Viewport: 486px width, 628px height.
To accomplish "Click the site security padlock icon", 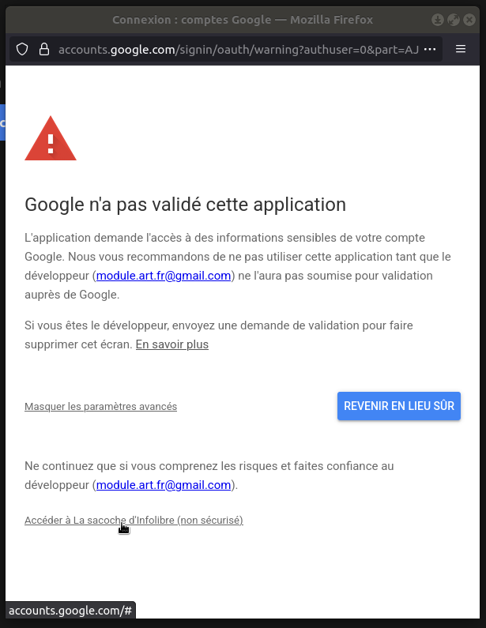I will click(43, 49).
